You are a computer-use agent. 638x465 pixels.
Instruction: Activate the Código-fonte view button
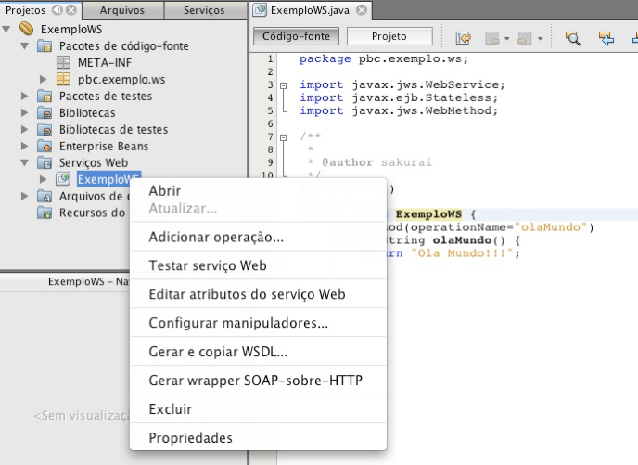(296, 36)
